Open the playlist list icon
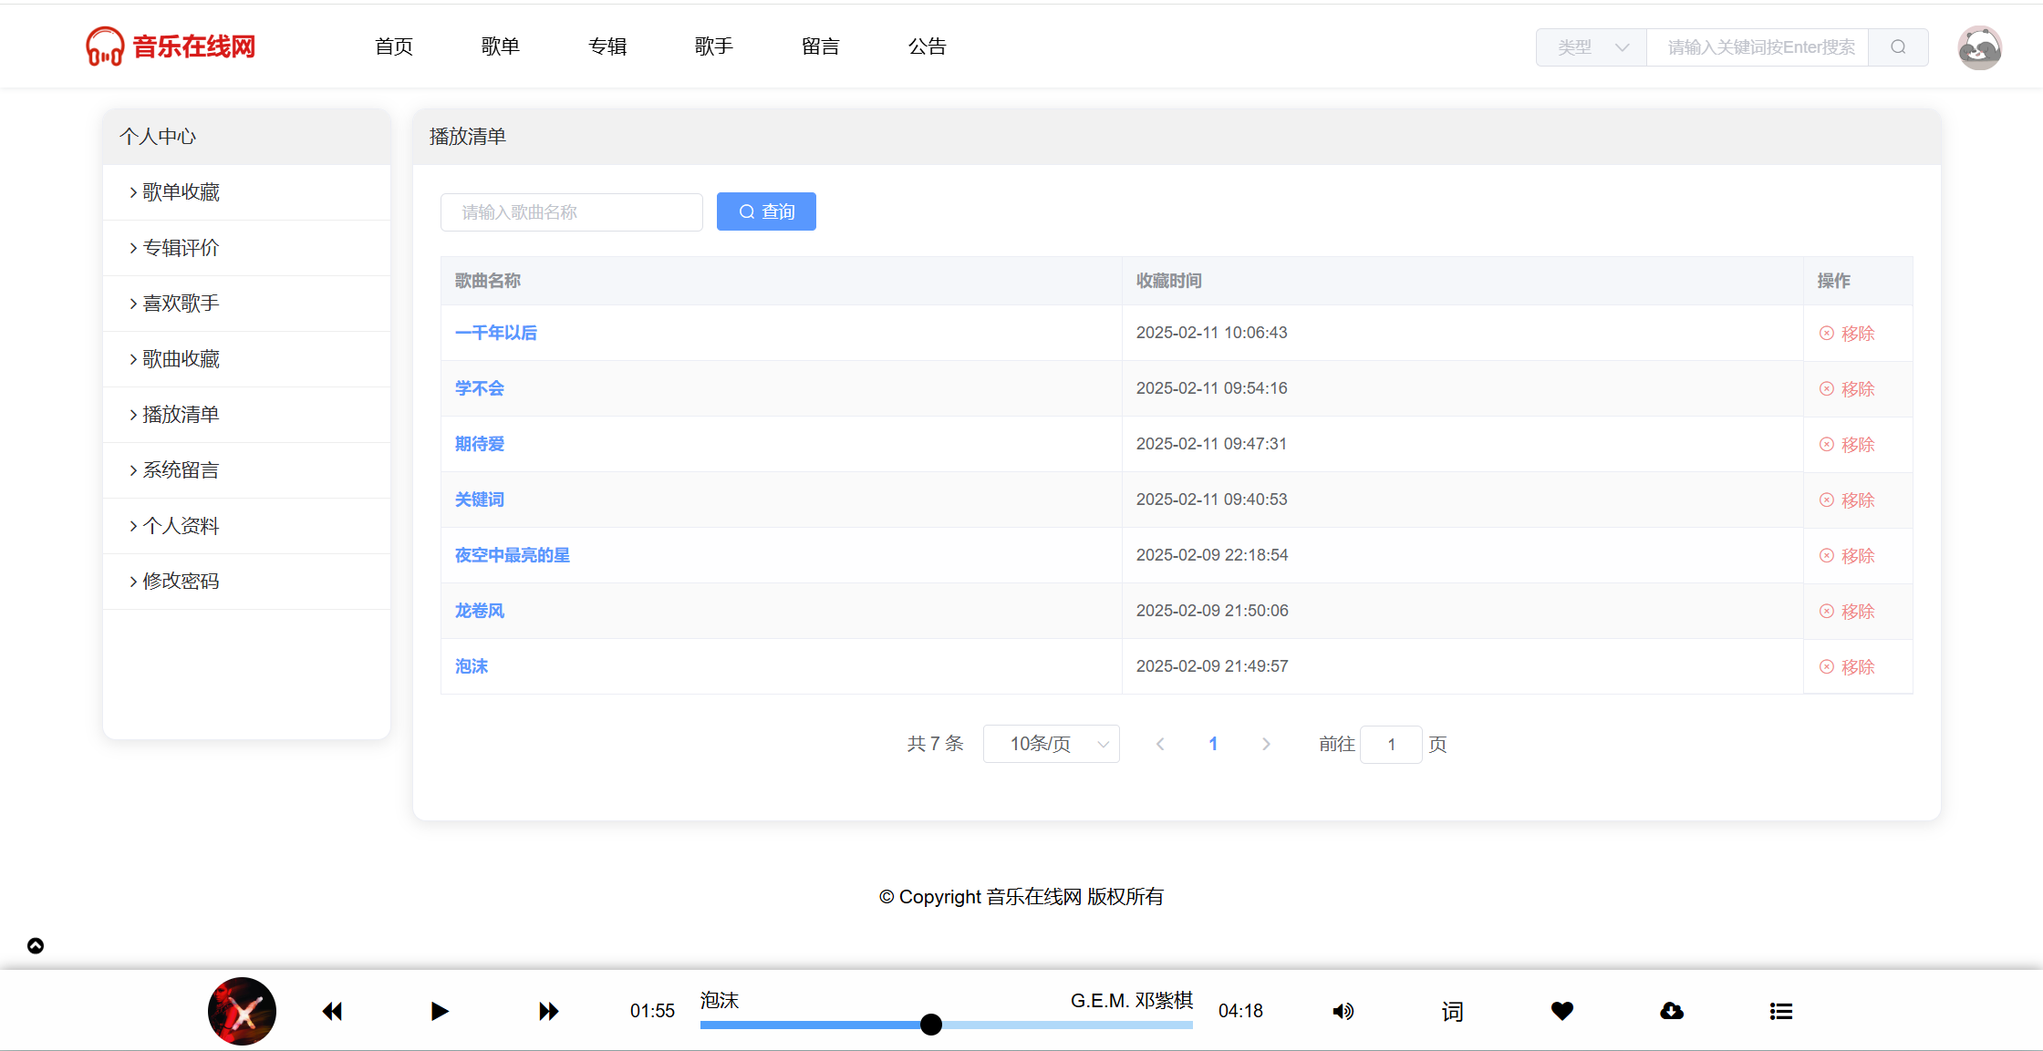This screenshot has width=2043, height=1051. [1781, 1011]
